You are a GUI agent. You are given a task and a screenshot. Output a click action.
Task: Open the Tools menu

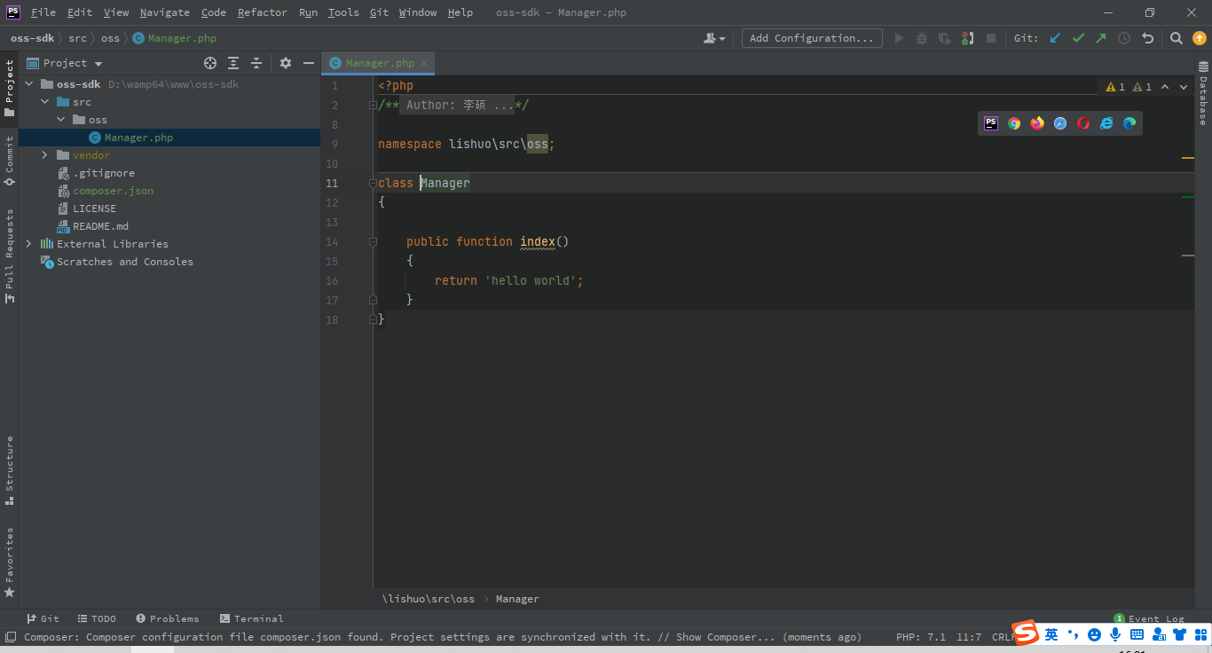pos(343,12)
